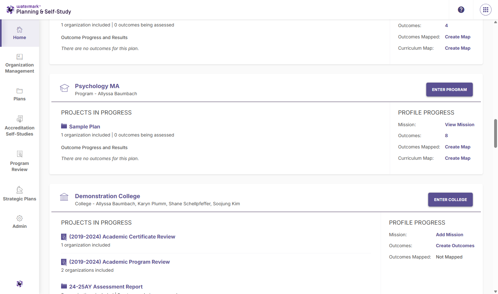Open Organization Management menu label

pyautogui.click(x=20, y=68)
